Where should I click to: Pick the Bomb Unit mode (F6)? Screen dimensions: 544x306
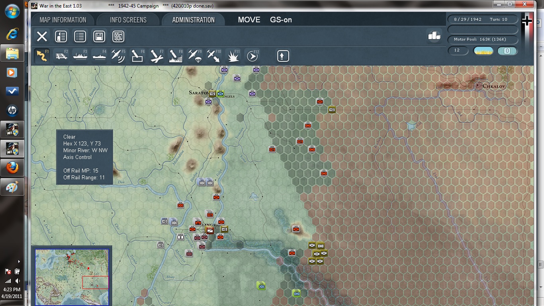click(137, 56)
